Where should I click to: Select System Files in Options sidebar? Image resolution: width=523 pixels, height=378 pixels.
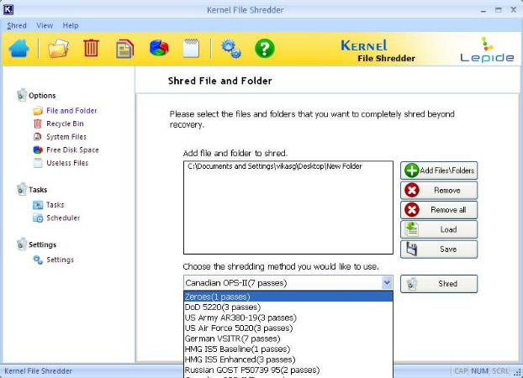66,137
